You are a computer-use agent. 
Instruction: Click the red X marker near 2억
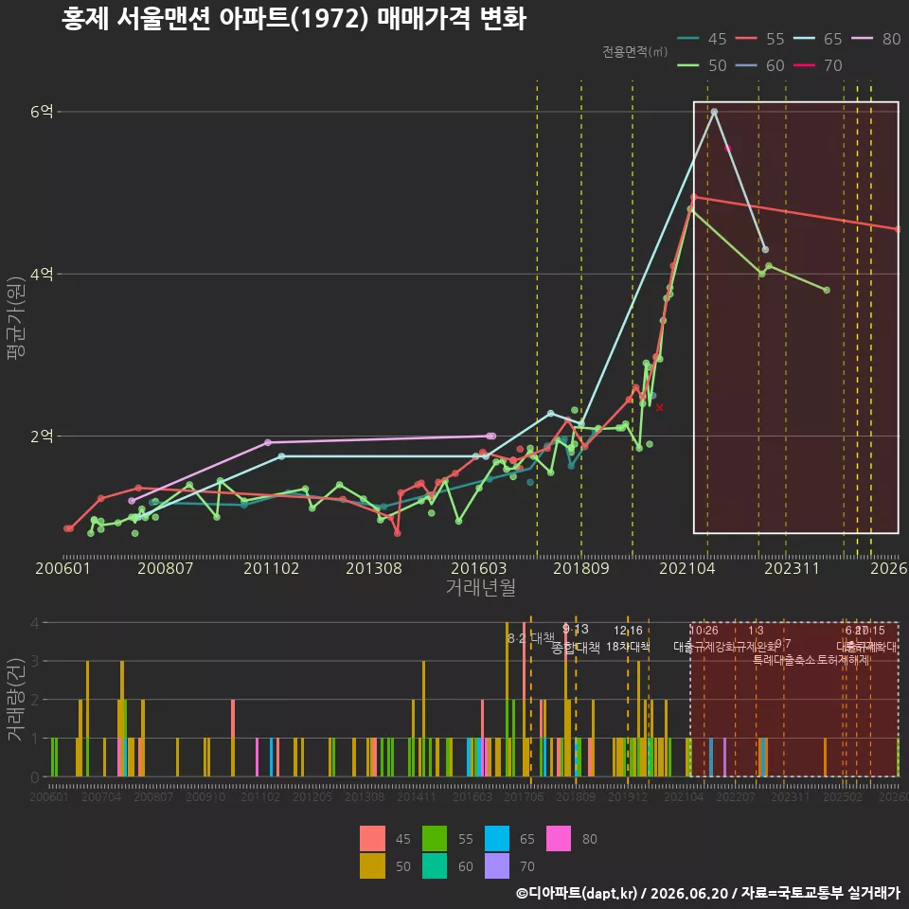point(659,407)
